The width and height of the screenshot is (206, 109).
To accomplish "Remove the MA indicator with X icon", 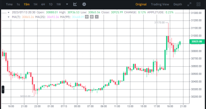I will [x=97, y=17].
